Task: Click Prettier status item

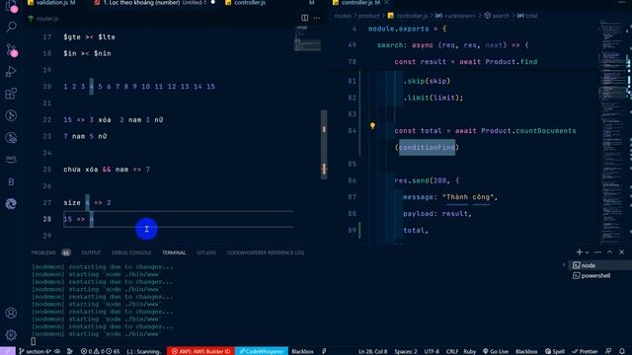Action: pos(585,351)
